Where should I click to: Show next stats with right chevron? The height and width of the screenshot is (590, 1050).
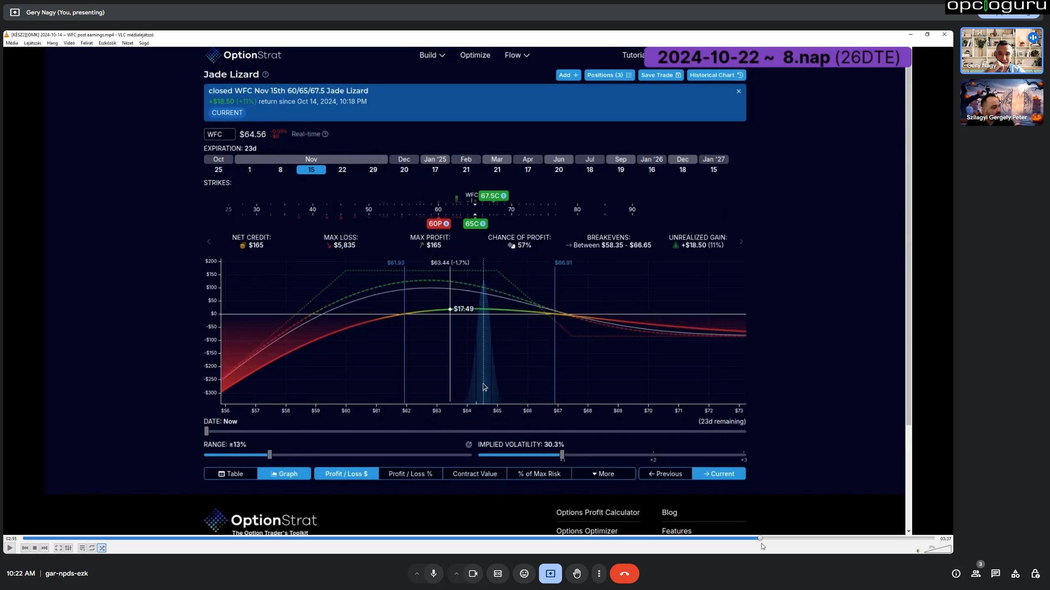click(741, 242)
